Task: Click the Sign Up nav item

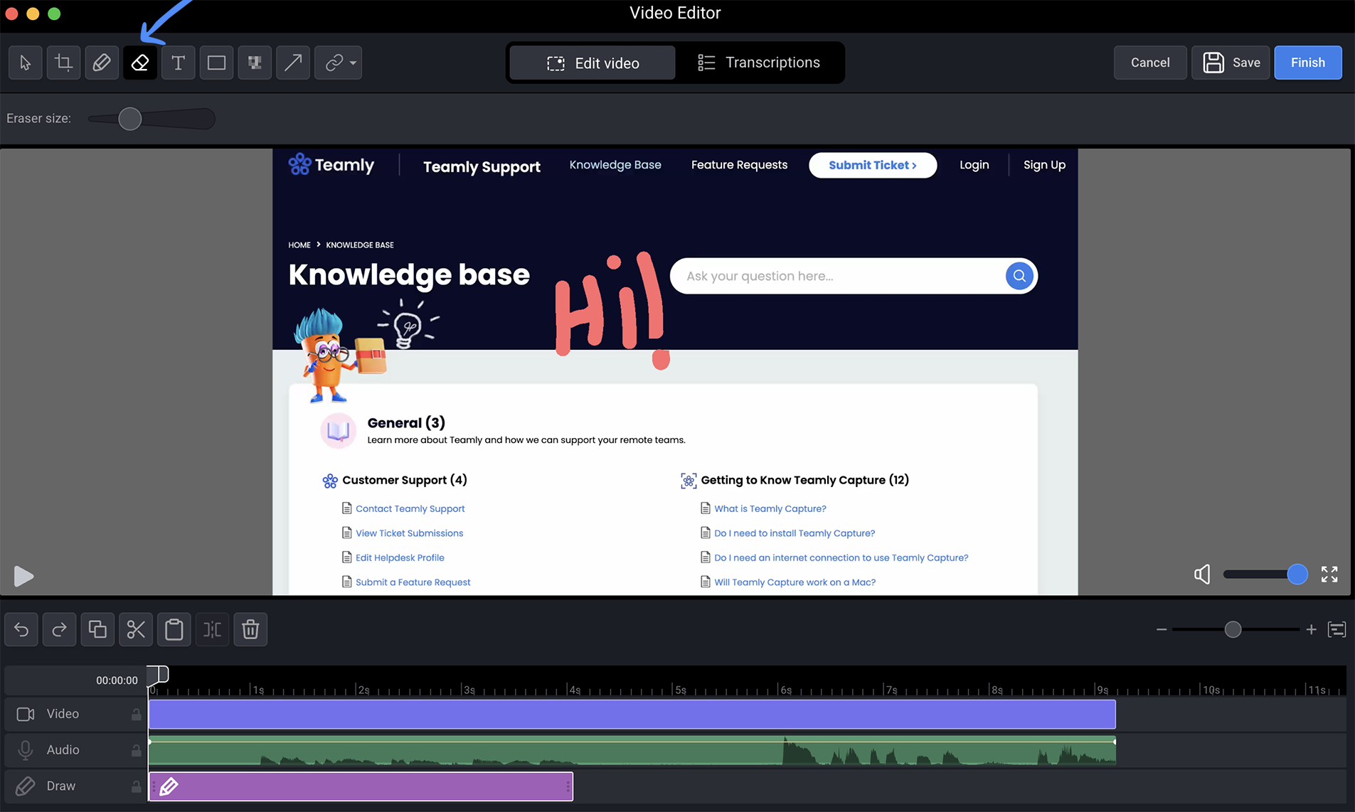Action: click(x=1044, y=165)
